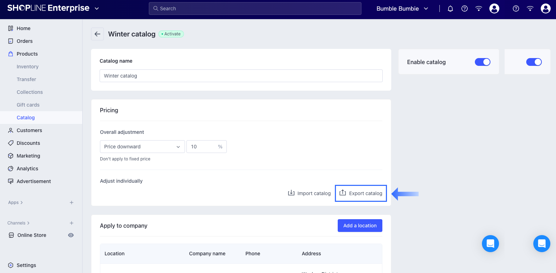Viewport: 556px width, 273px height.
Task: Expand the Bumble Bumbie store dropdown
Action: [x=403, y=8]
